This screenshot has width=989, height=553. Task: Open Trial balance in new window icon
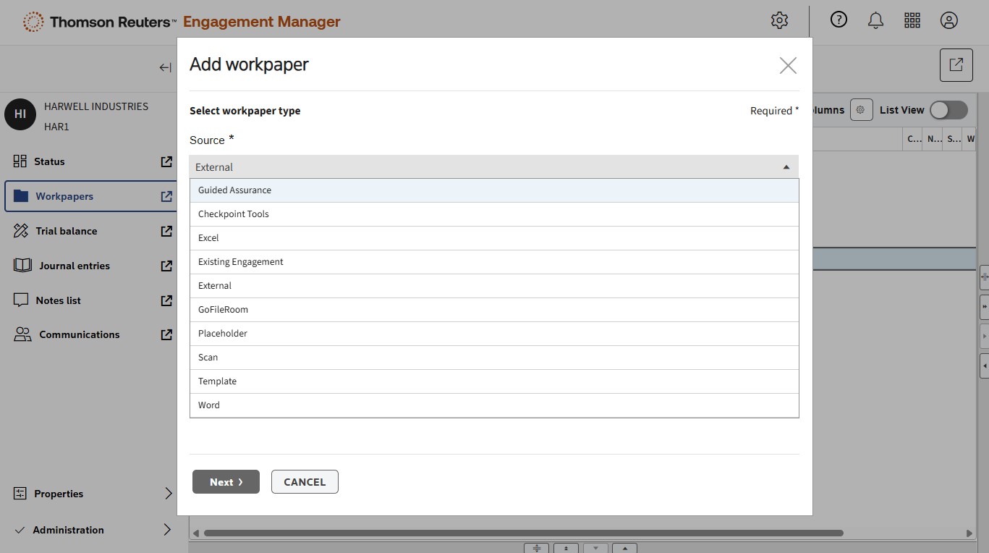pos(166,231)
